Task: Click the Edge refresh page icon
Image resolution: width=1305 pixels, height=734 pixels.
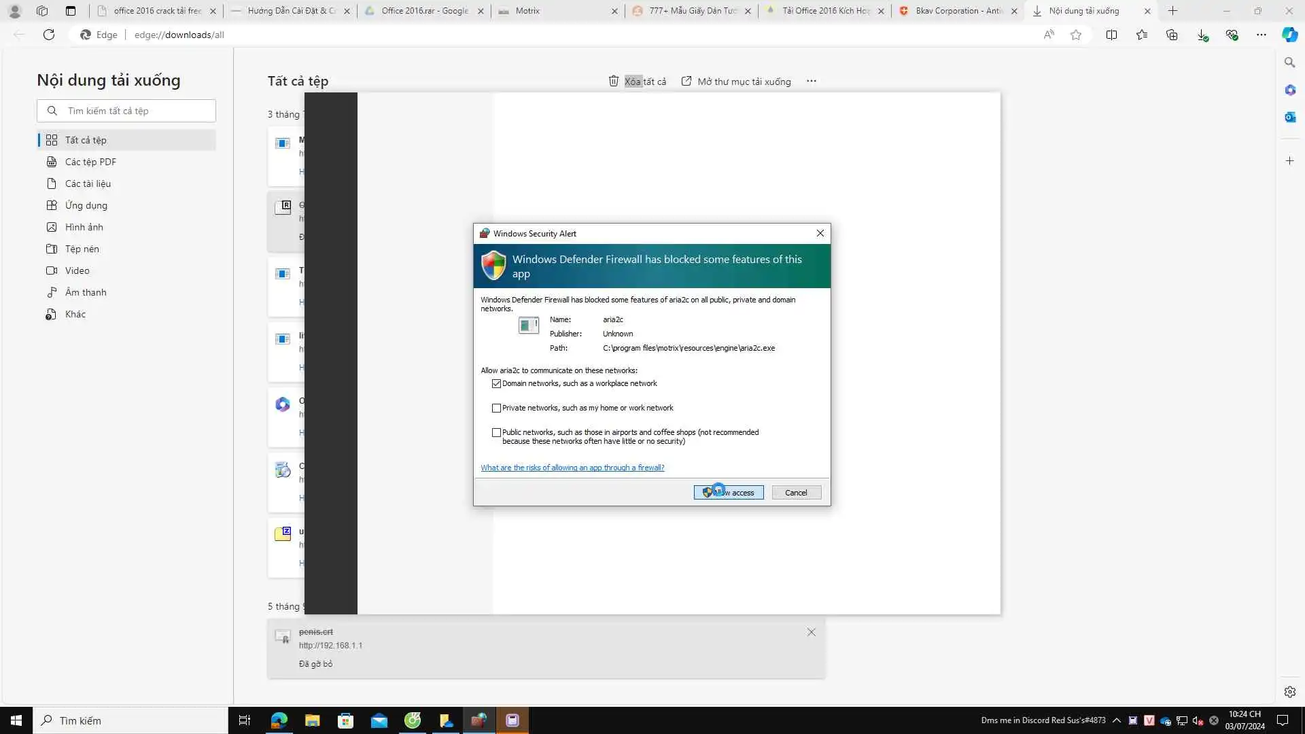Action: pyautogui.click(x=49, y=35)
